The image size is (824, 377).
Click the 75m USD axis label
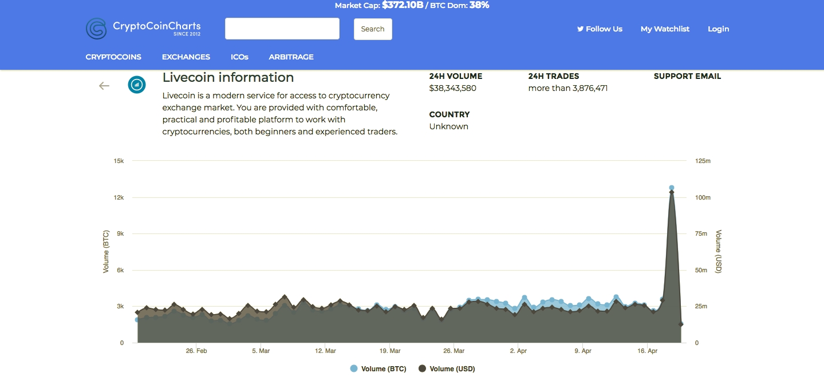(701, 234)
